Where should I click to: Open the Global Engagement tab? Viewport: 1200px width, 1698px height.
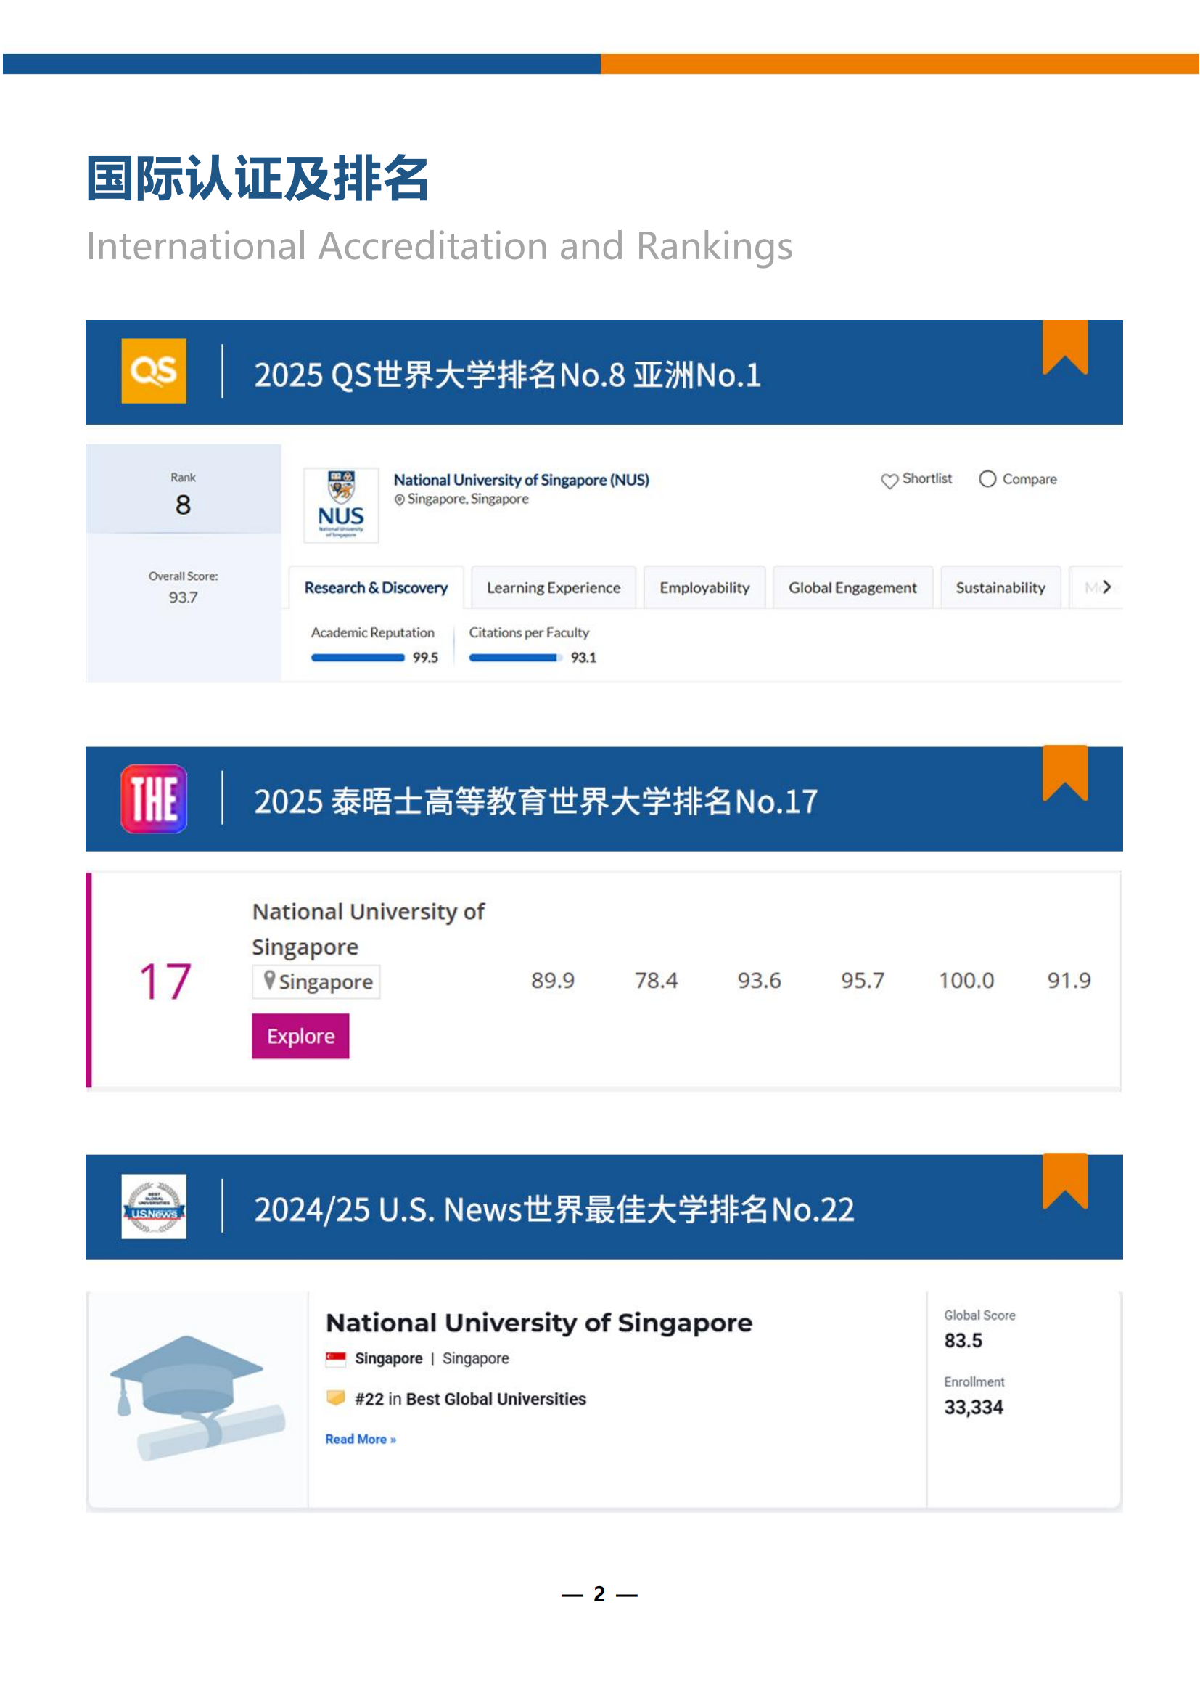tap(852, 588)
